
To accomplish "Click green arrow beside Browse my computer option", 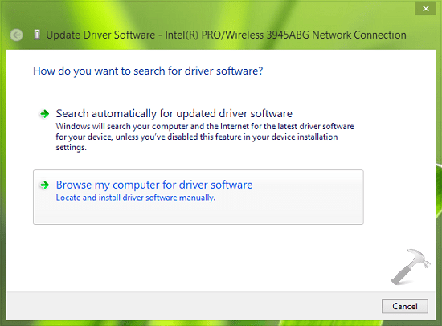I will (x=44, y=185).
